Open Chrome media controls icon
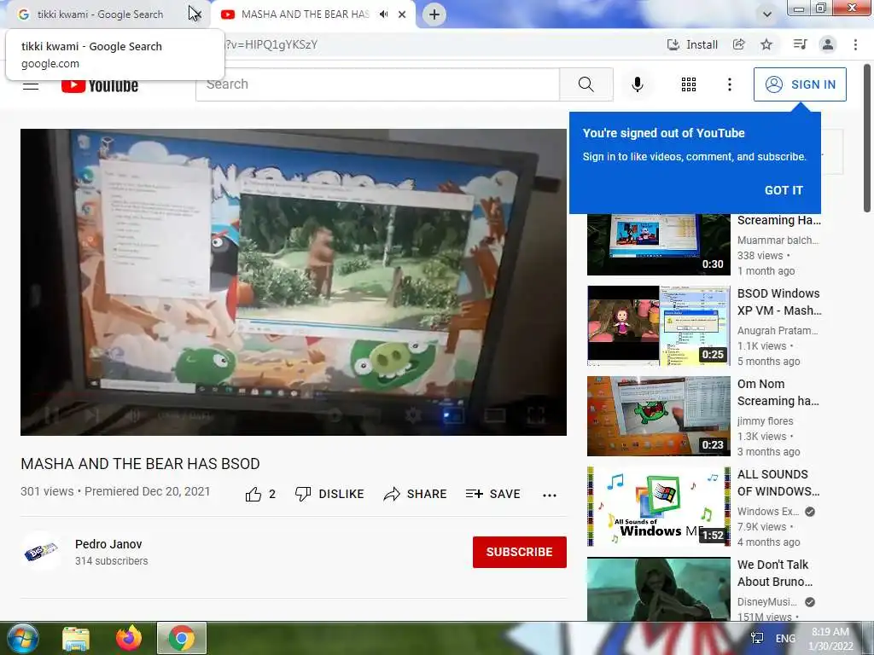 pos(800,44)
